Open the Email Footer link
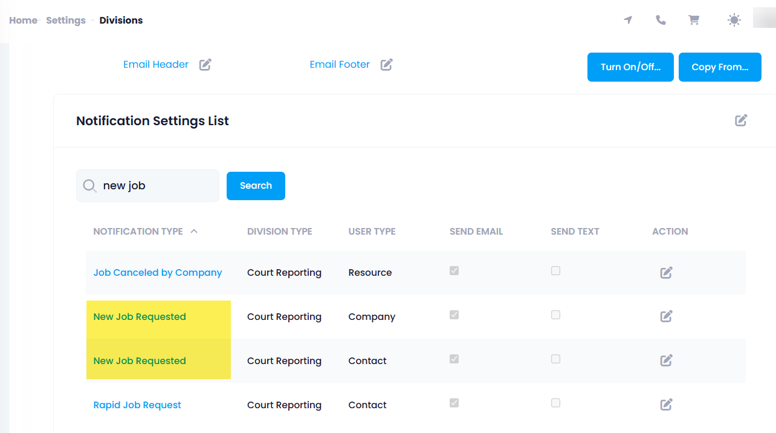This screenshot has width=776, height=433. click(340, 65)
